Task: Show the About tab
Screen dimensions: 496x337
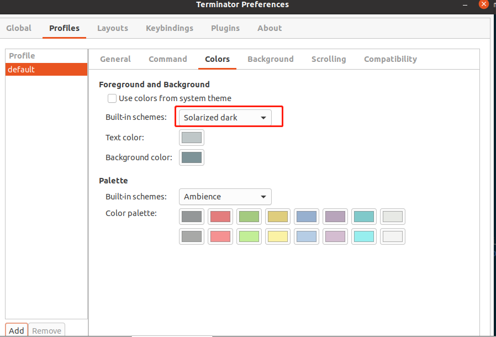Action: pos(270,28)
